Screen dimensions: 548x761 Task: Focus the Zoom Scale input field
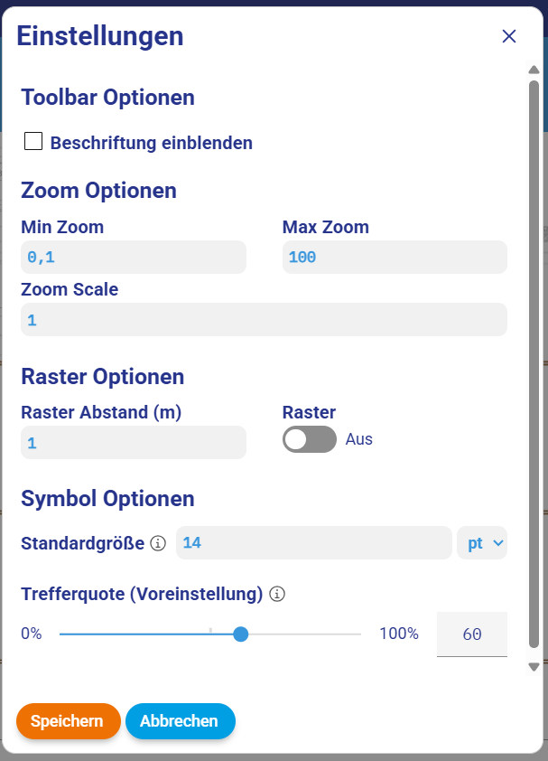264,320
